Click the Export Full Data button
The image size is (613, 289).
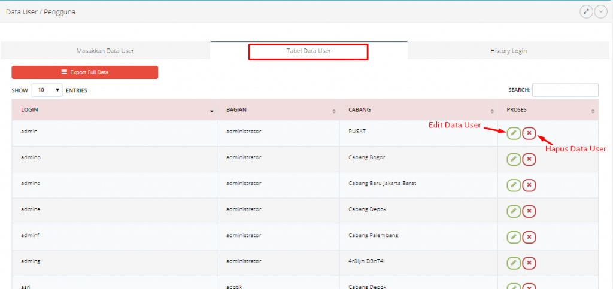tap(84, 72)
